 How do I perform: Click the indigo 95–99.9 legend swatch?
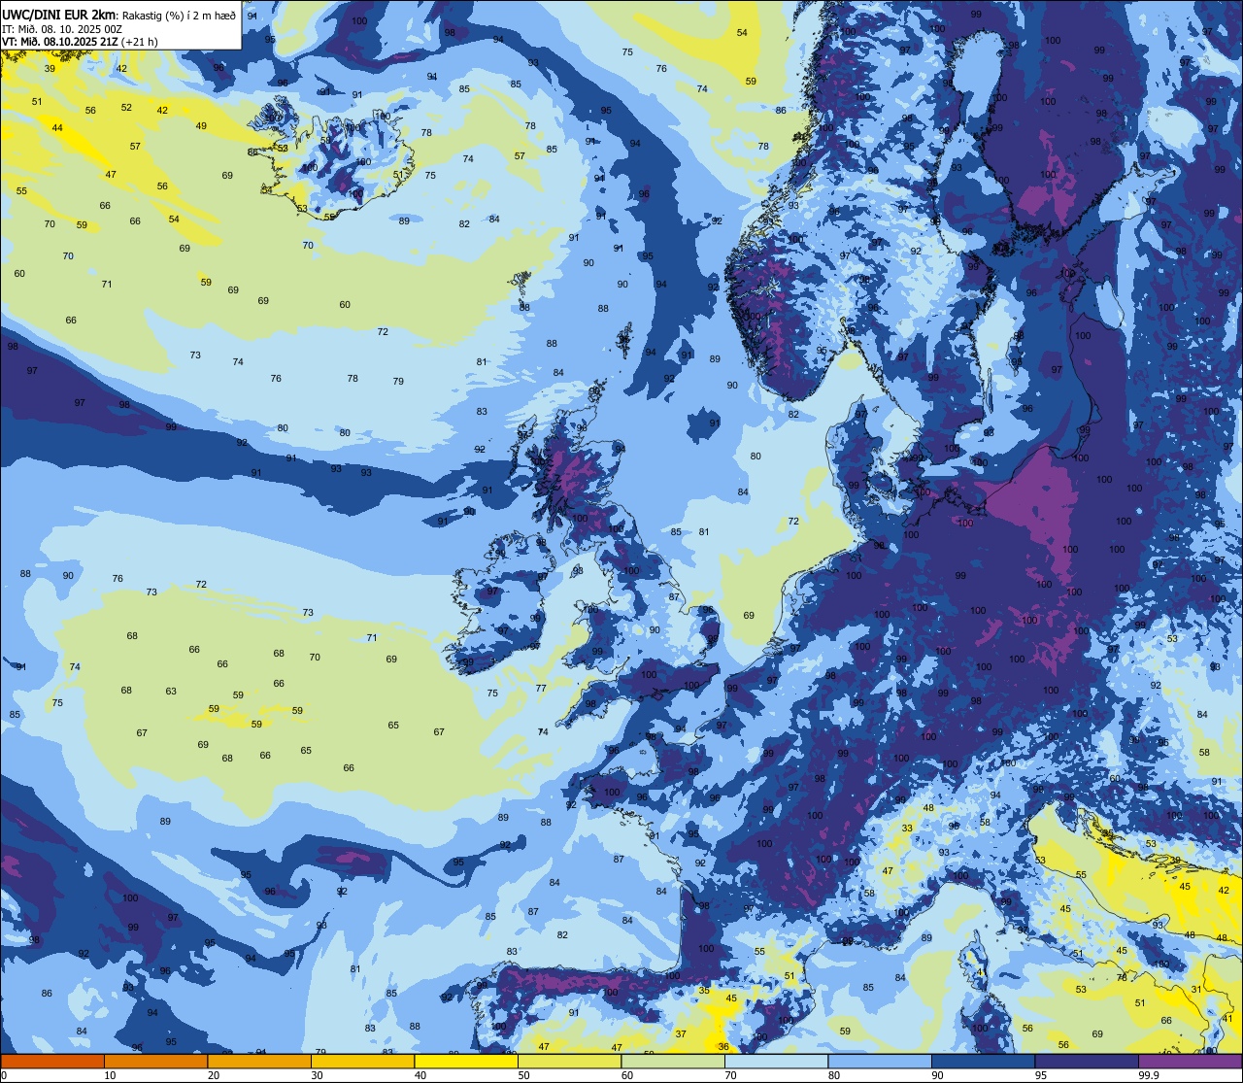(1087, 1061)
